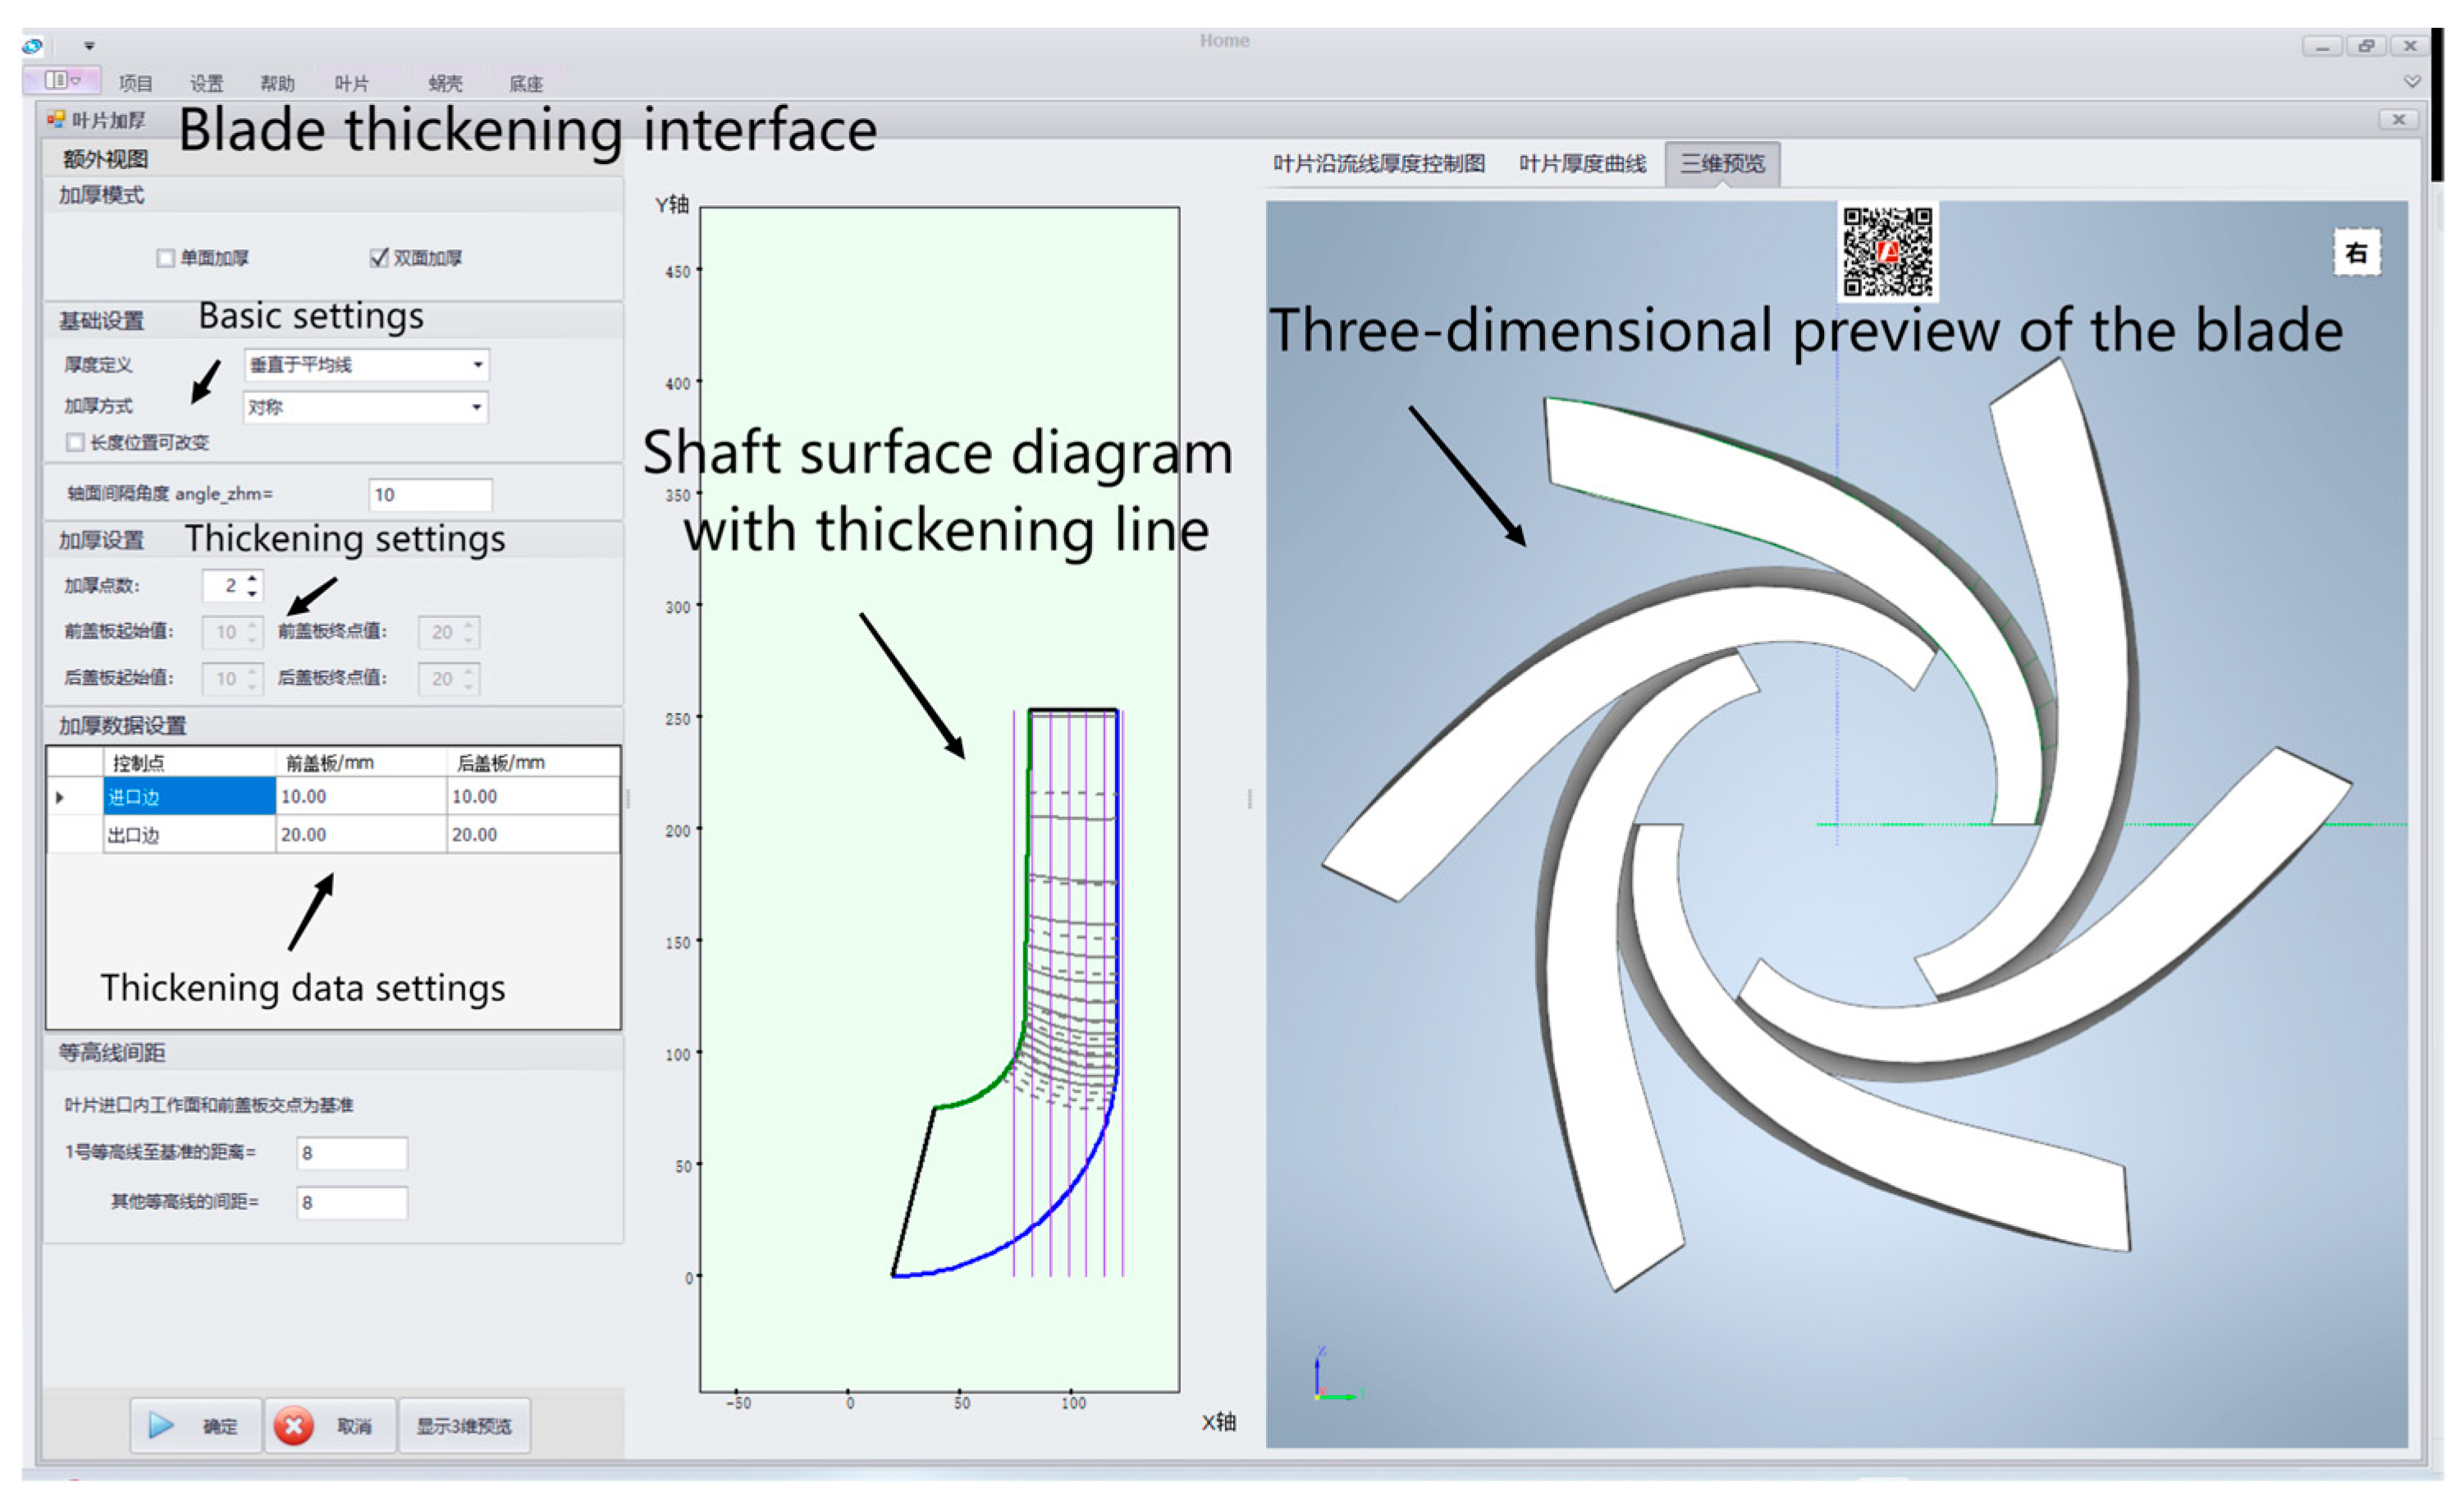Check the 长度位置可改变 option
Screen dimensions: 2464x1501
coord(75,442)
